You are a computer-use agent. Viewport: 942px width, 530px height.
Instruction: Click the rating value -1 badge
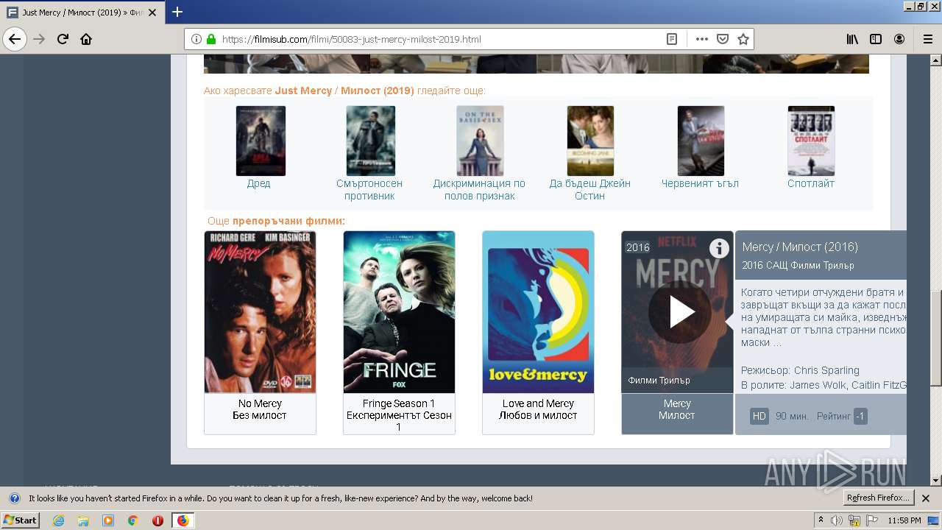click(x=860, y=416)
